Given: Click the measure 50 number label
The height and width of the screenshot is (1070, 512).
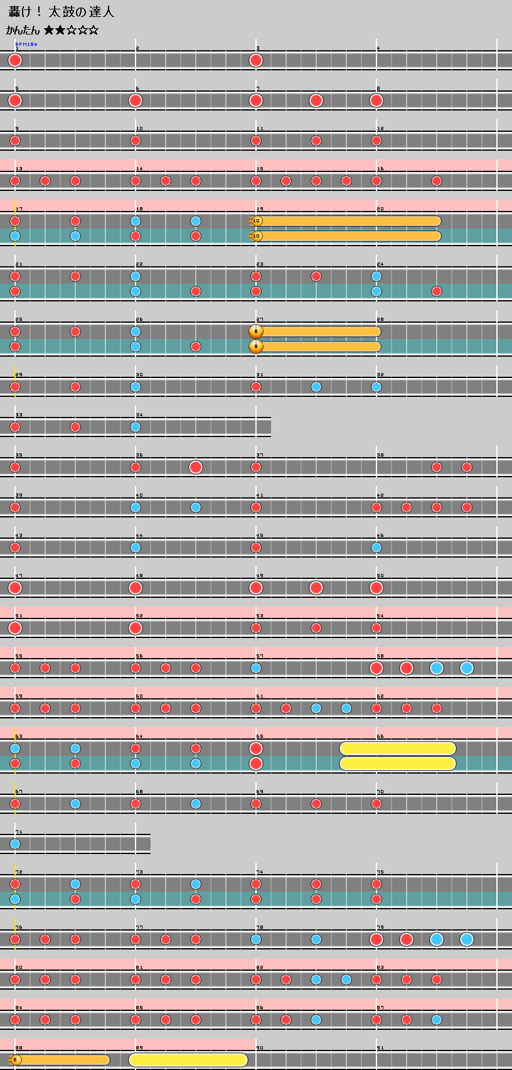Looking at the screenshot, I should tap(380, 576).
